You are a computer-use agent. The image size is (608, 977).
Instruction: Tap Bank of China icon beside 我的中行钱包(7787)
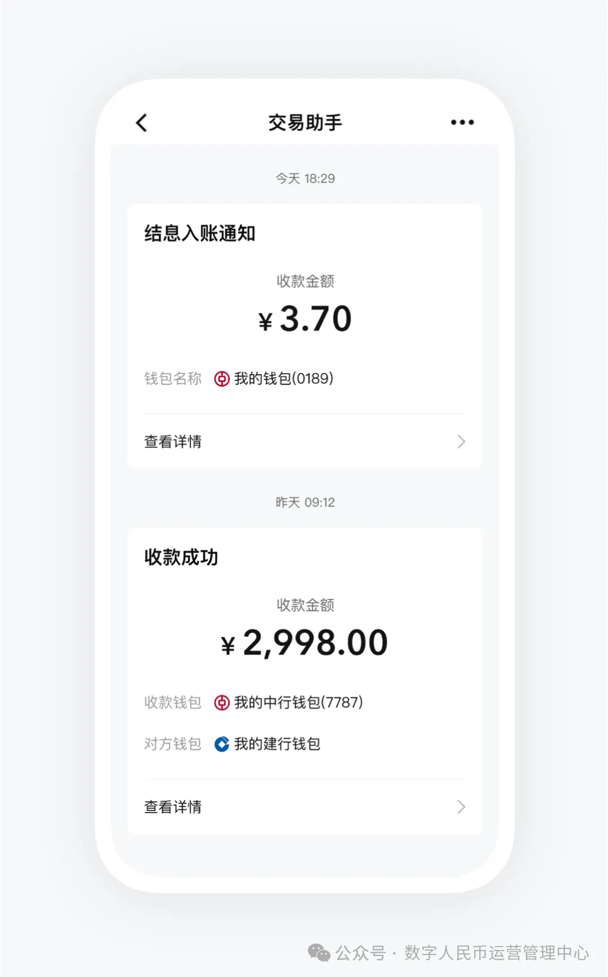point(222,703)
